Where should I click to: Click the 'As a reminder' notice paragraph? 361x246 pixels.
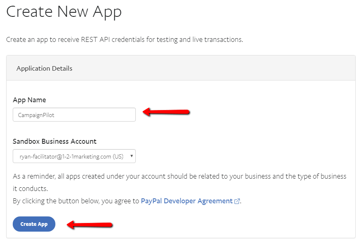coord(180,182)
